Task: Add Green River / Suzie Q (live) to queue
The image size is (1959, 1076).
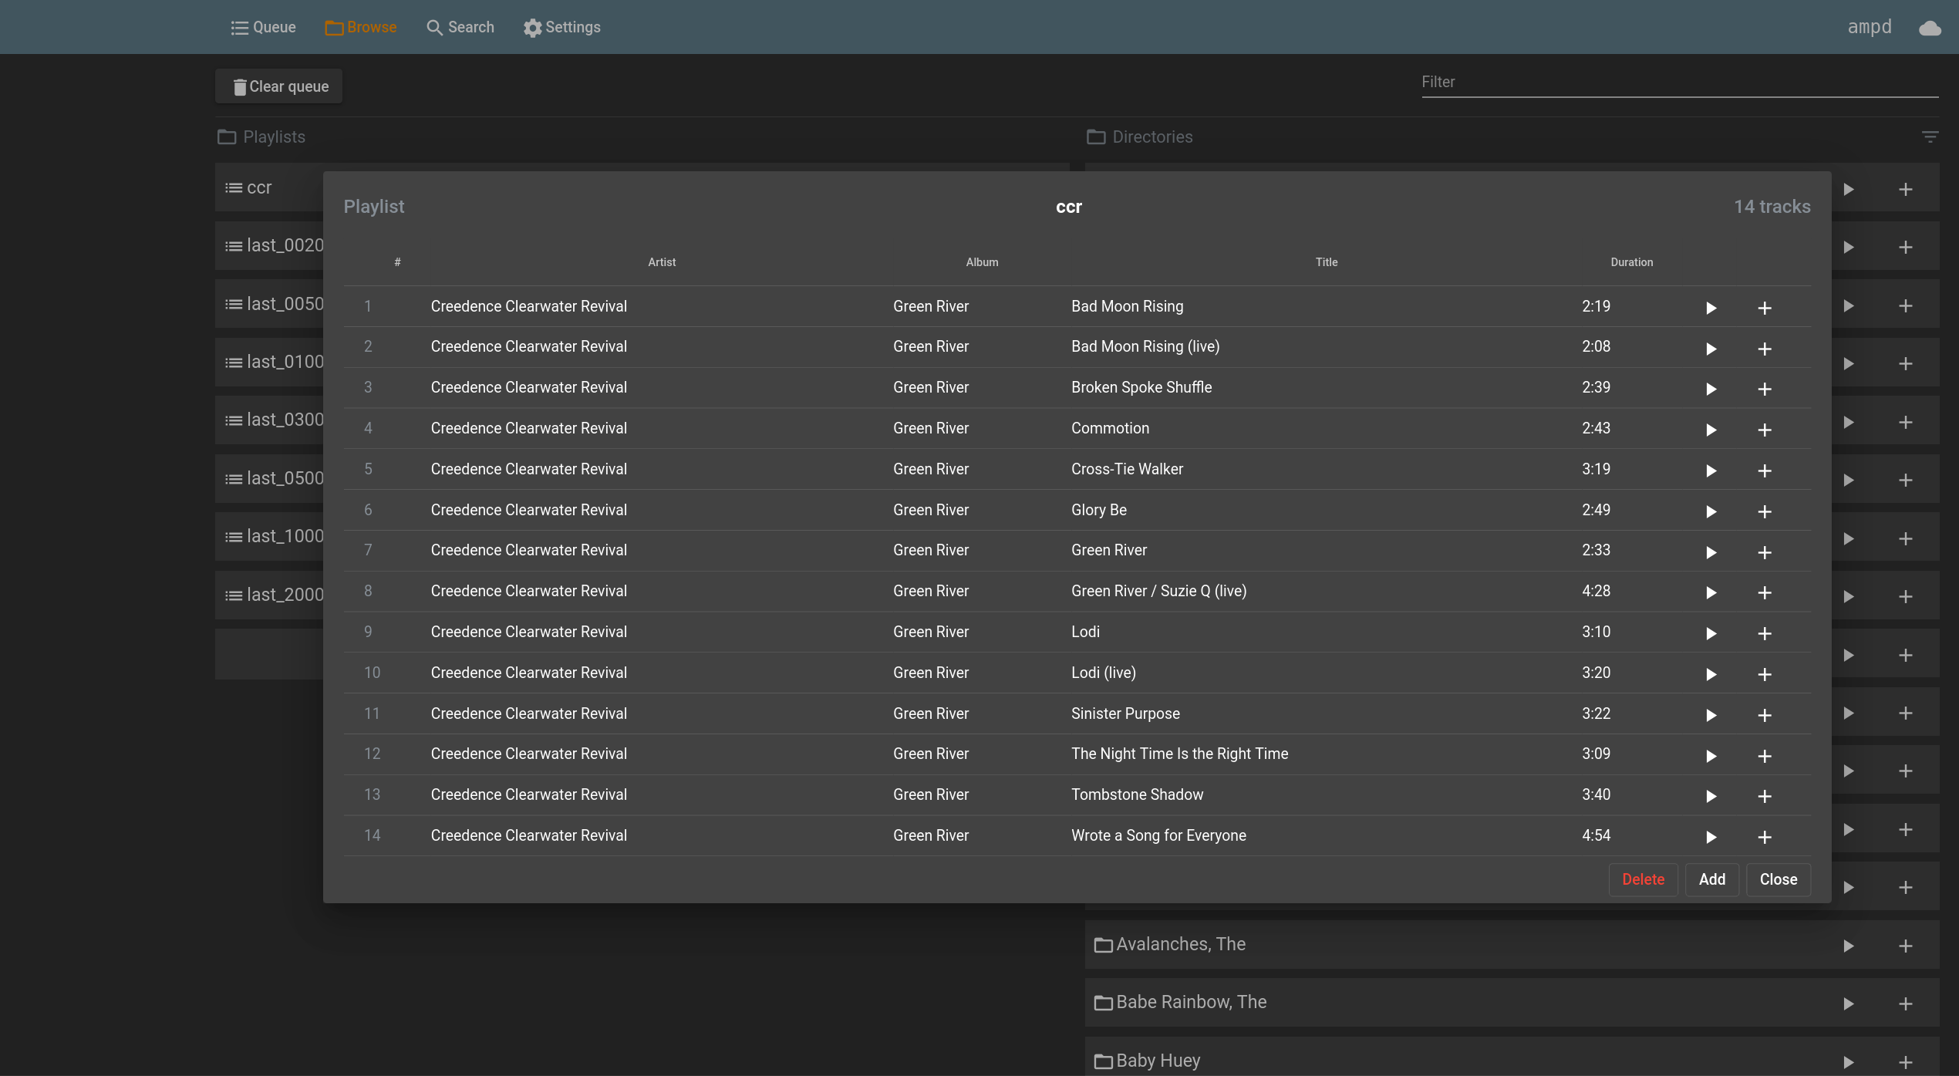Action: 1765,592
